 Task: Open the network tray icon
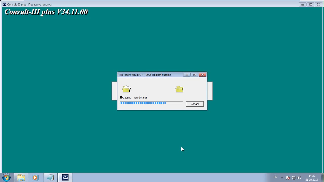tap(294, 178)
